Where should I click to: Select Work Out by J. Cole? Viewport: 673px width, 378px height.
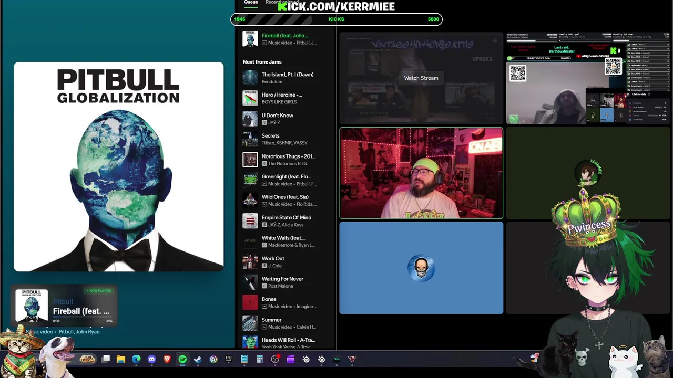point(273,259)
